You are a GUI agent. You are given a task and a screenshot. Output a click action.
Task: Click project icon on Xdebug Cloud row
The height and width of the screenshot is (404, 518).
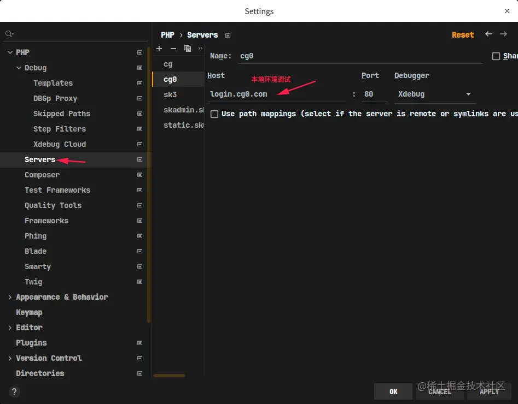point(139,144)
